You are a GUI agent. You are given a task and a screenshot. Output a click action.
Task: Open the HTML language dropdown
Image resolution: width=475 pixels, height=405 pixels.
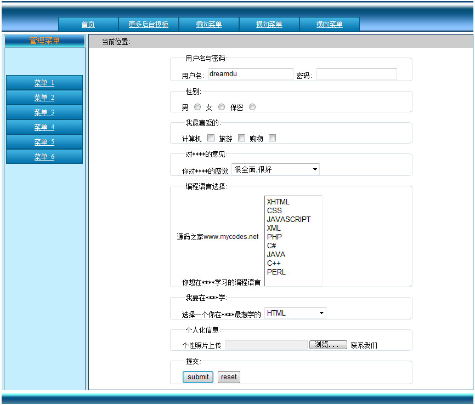295,313
